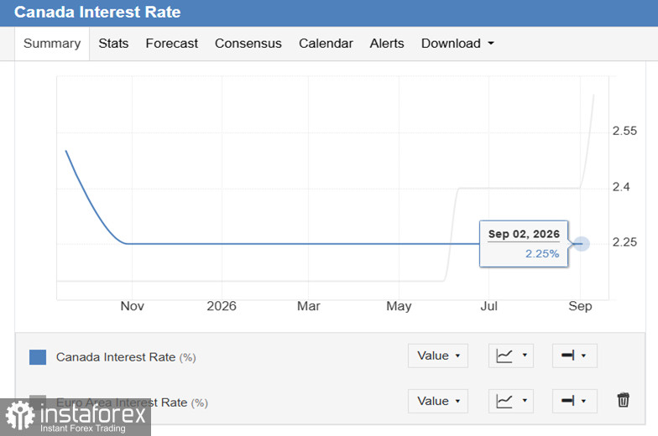Click the Canada Interest Rate page title
This screenshot has height=436, width=658.
click(x=97, y=12)
